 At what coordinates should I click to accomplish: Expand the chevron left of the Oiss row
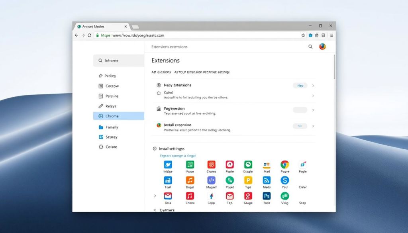pyautogui.click(x=155, y=196)
